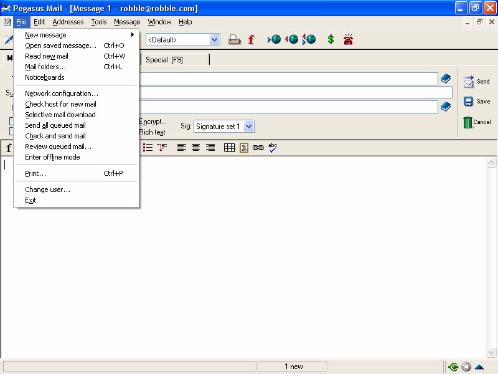498x374 pixels.
Task: Choose Check host for new mail
Action: [x=76, y=104]
